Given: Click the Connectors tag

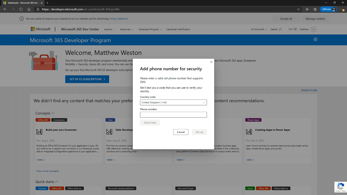Looking at the screenshot, I should pyautogui.click(x=59, y=120).
